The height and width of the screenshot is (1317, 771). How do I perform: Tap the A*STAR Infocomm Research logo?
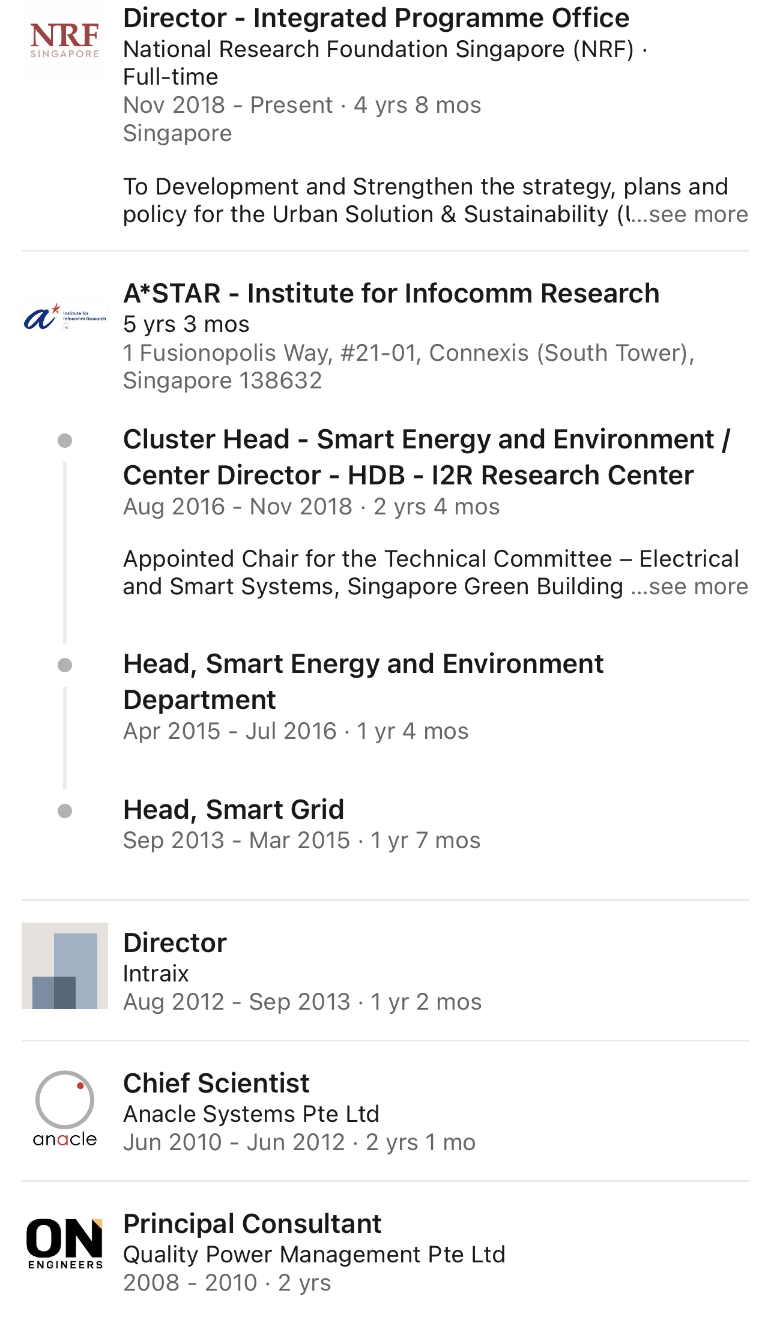coord(65,317)
